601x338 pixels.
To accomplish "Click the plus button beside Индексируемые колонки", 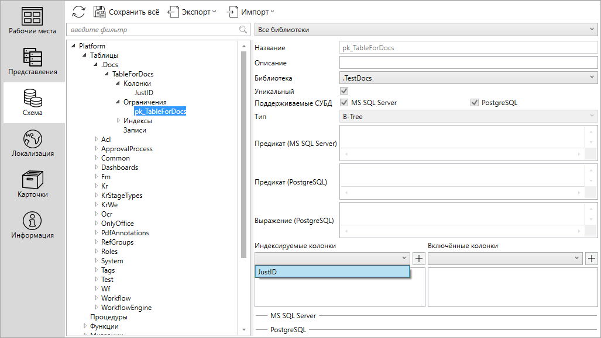I will pyautogui.click(x=419, y=258).
